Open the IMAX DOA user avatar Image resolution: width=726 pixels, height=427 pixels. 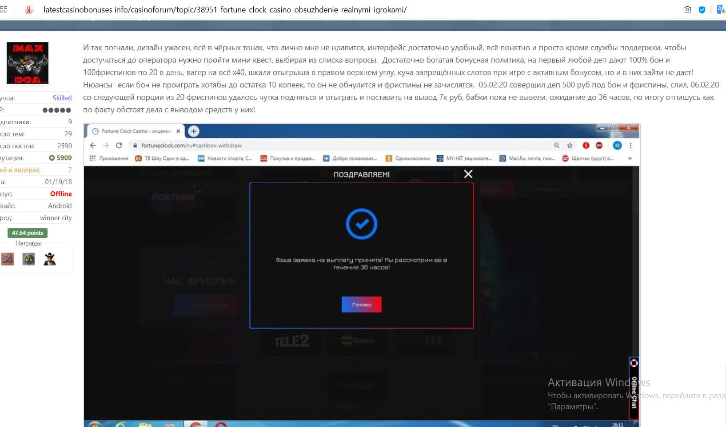click(28, 63)
